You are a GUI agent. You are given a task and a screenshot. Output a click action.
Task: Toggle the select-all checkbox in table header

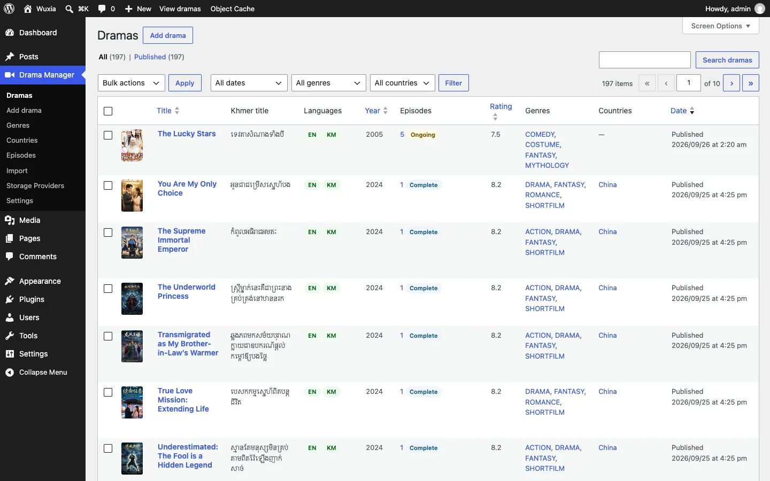click(x=108, y=111)
